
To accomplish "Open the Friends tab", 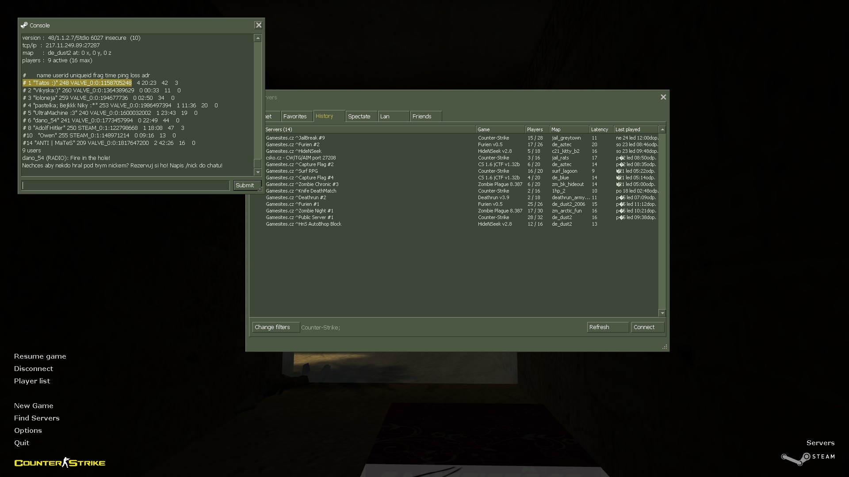I will (425, 117).
